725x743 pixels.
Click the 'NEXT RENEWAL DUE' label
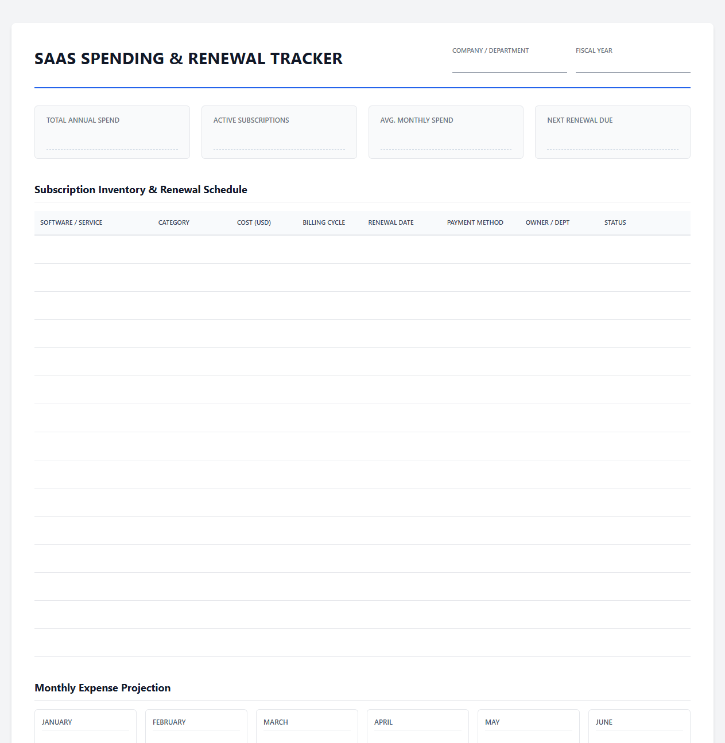580,120
